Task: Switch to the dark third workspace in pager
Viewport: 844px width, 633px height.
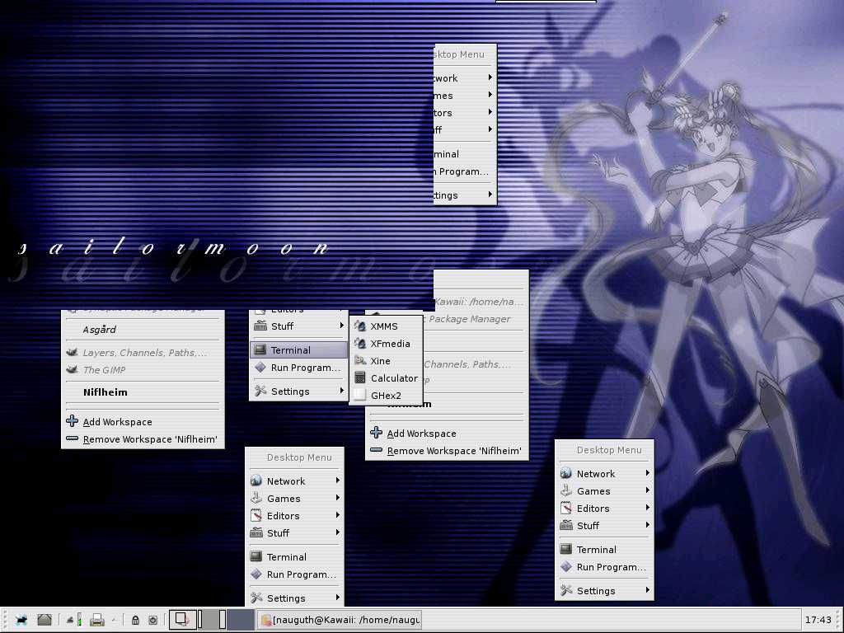Action: [240, 620]
